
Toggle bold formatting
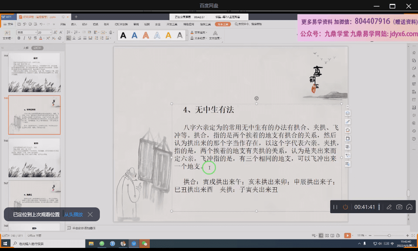18,38
